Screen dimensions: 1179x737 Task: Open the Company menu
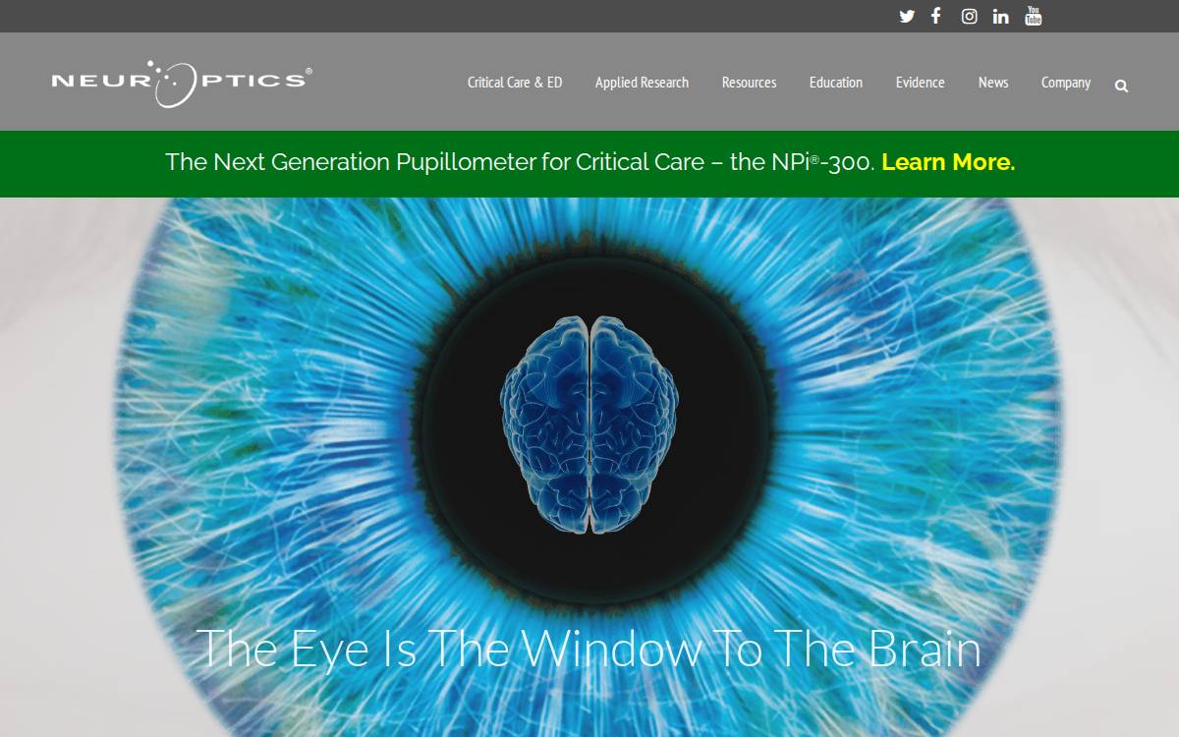coord(1066,83)
